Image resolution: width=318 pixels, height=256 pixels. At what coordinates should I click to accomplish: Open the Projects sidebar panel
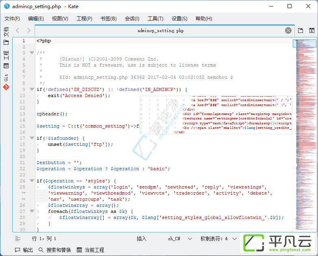[6, 60]
